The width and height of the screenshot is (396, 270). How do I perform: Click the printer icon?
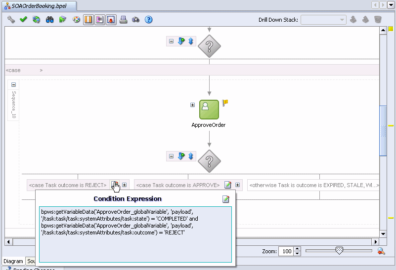[x=123, y=19]
